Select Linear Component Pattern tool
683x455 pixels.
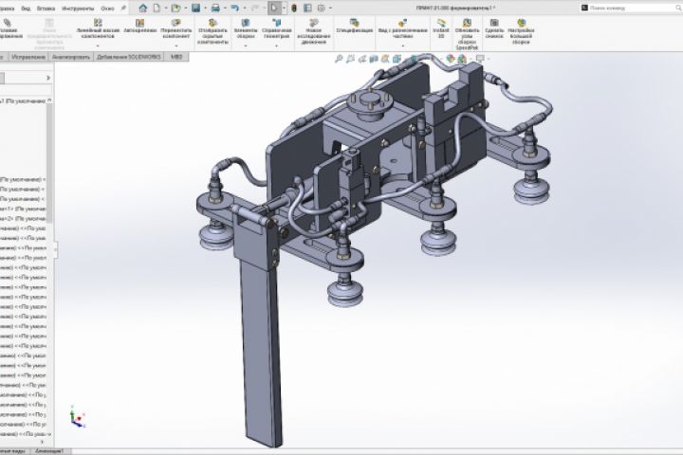coord(98,28)
